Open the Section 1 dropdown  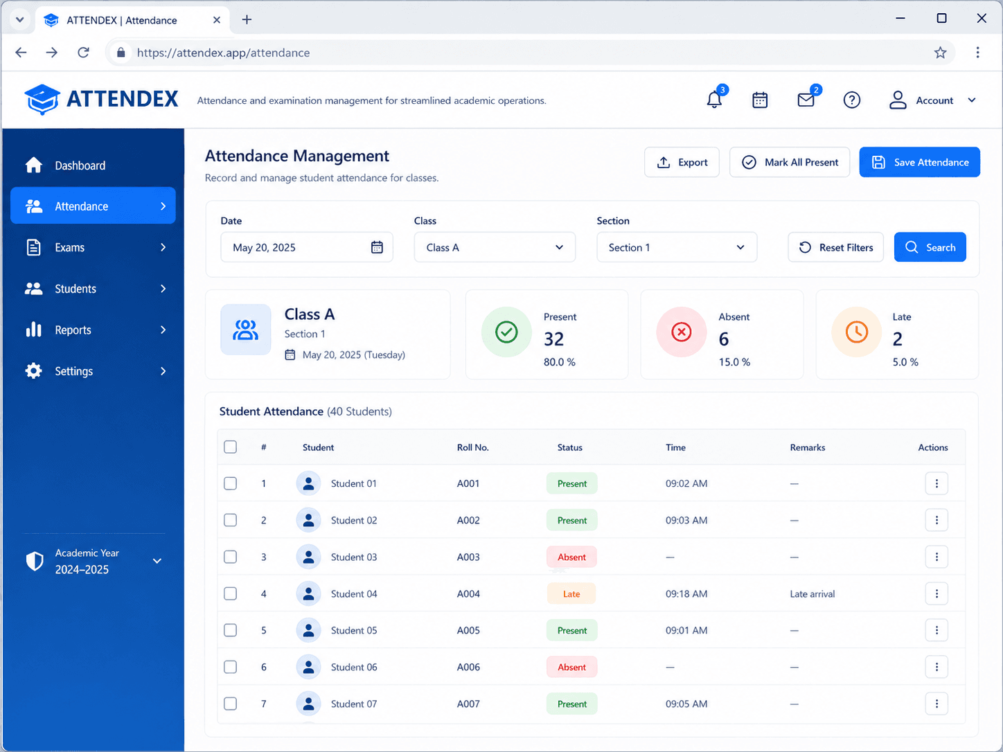pyautogui.click(x=677, y=247)
